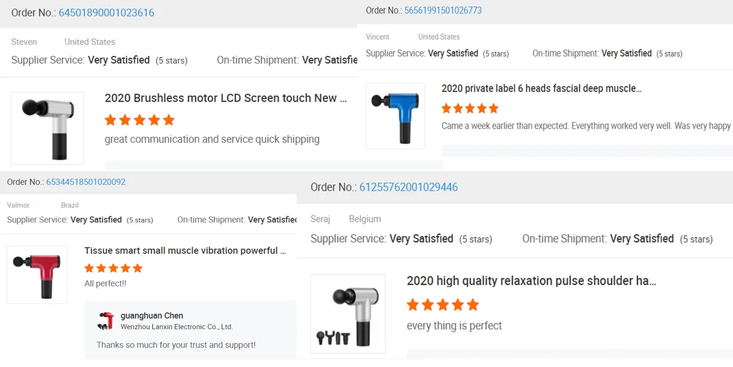Open the '2020 high quality relaxation pulse' product title
733x367 pixels.
click(531, 281)
